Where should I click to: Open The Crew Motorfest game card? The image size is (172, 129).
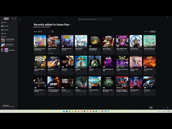tap(95, 86)
